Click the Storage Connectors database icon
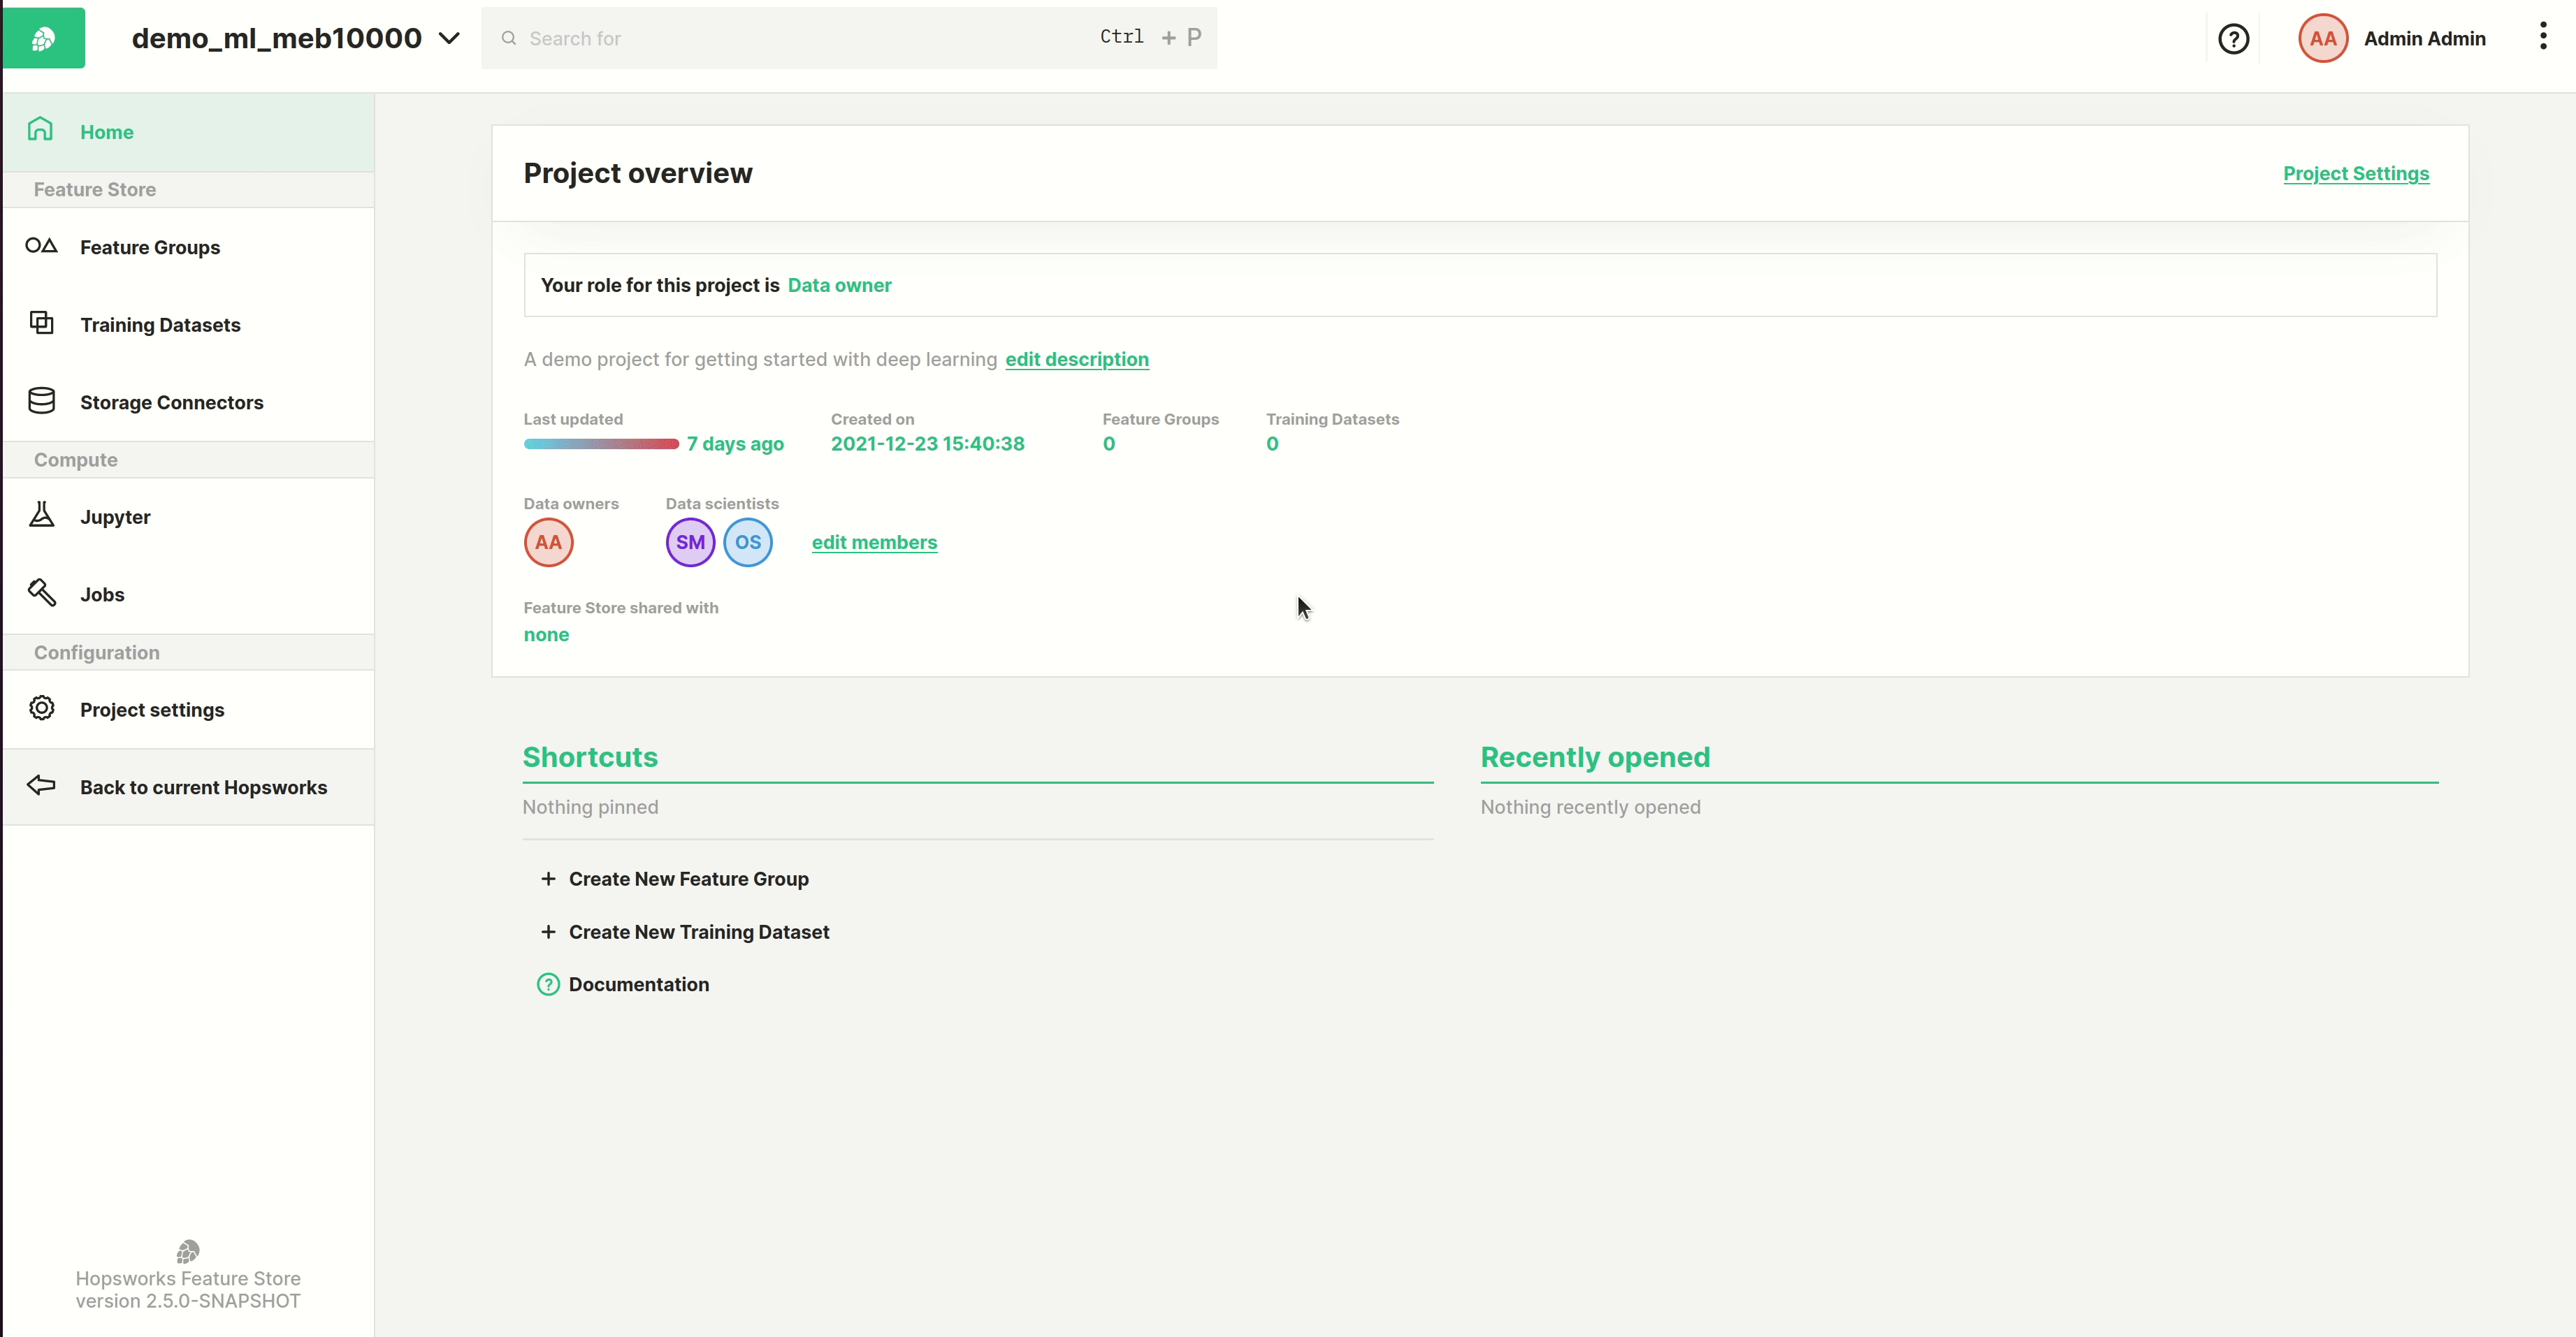This screenshot has width=2576, height=1337. (x=41, y=401)
